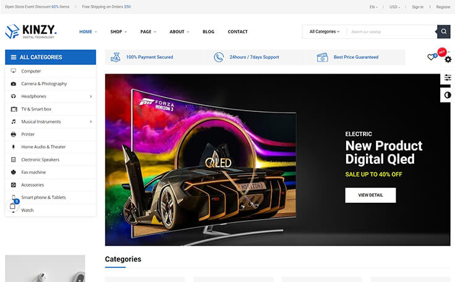This screenshot has width=455, height=282.
Task: Expand the Headphones submenu arrow
Action: 91,96
